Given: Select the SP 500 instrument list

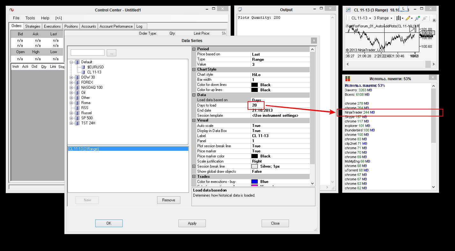Looking at the screenshot, I should click(x=86, y=118).
